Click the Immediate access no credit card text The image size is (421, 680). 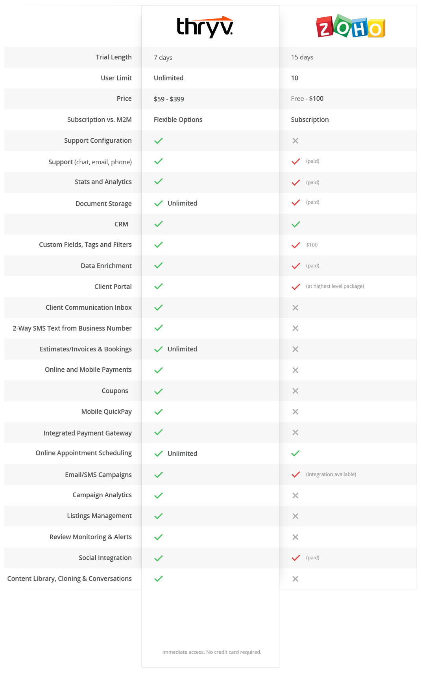212,652
